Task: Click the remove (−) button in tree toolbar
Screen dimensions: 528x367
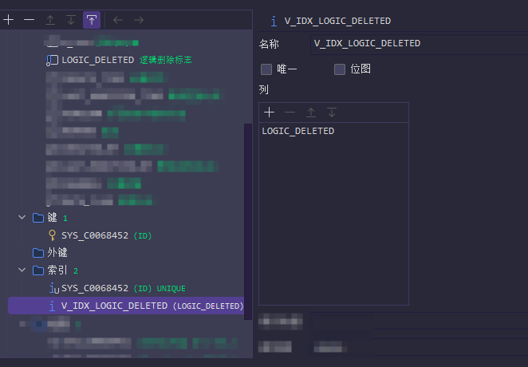Action: 30,20
